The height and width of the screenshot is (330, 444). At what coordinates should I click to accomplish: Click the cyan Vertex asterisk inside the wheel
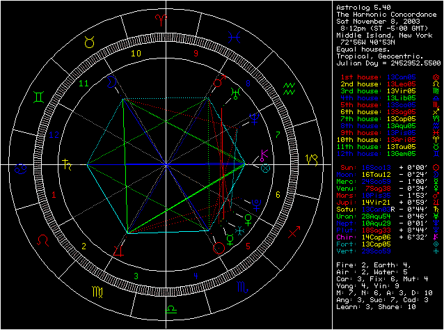click(240, 230)
